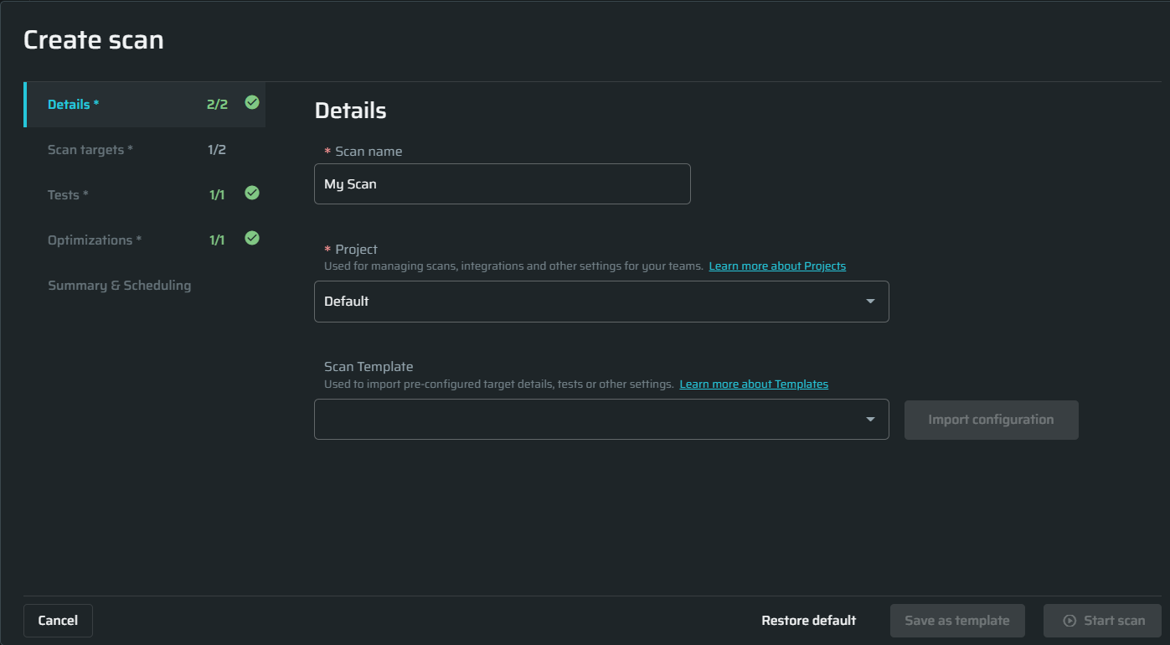Viewport: 1170px width, 645px height.
Task: Click Learn more about Projects
Action: point(776,266)
